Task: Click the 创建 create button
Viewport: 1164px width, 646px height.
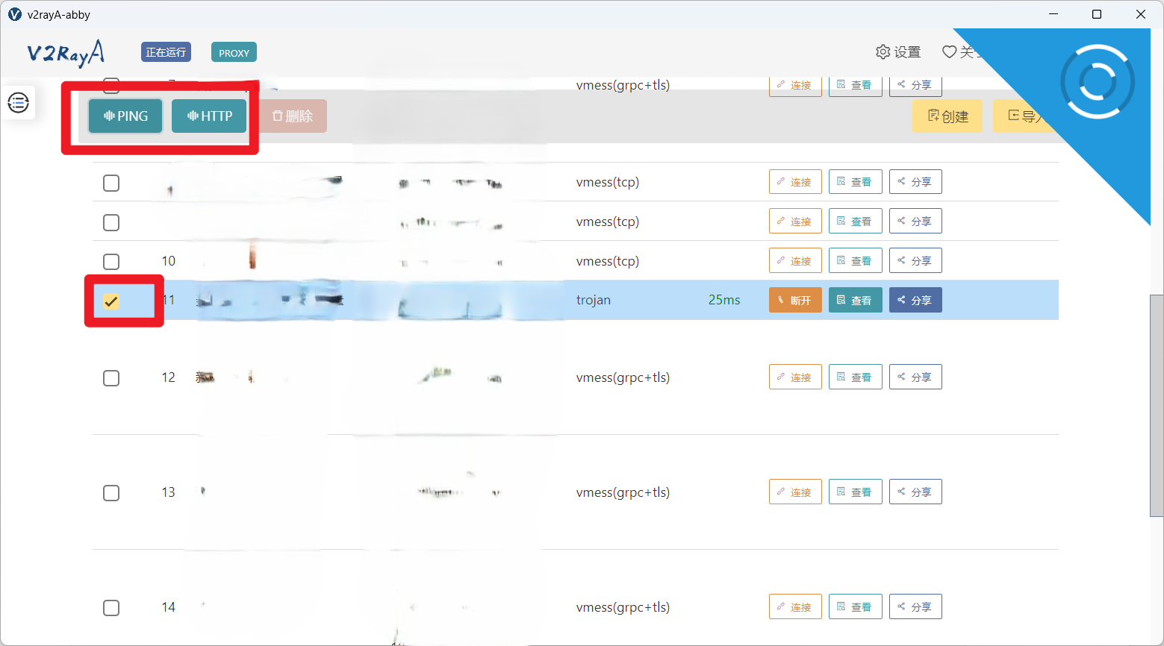Action: (947, 116)
